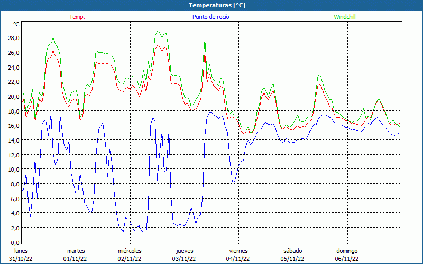Click the 24,0 y-axis value

tap(14, 68)
